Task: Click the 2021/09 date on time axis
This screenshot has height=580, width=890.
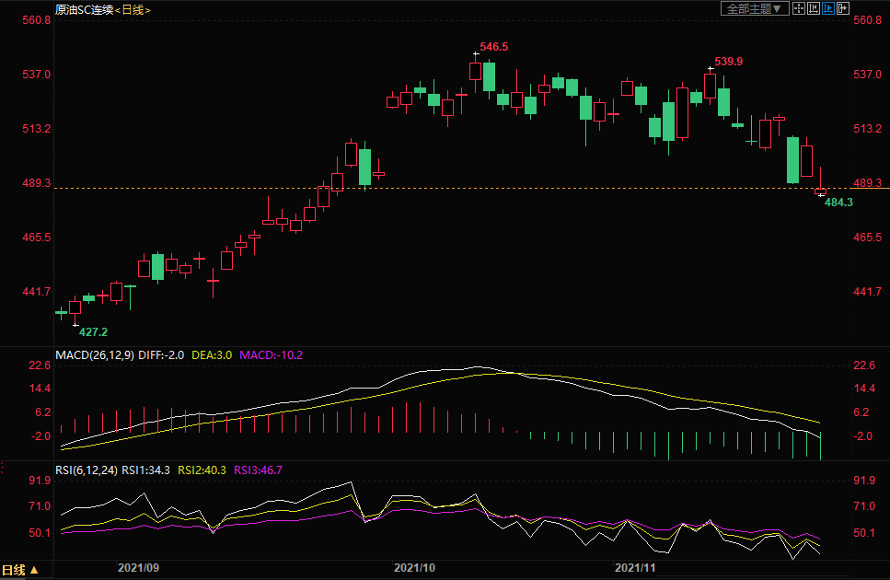Action: (138, 568)
